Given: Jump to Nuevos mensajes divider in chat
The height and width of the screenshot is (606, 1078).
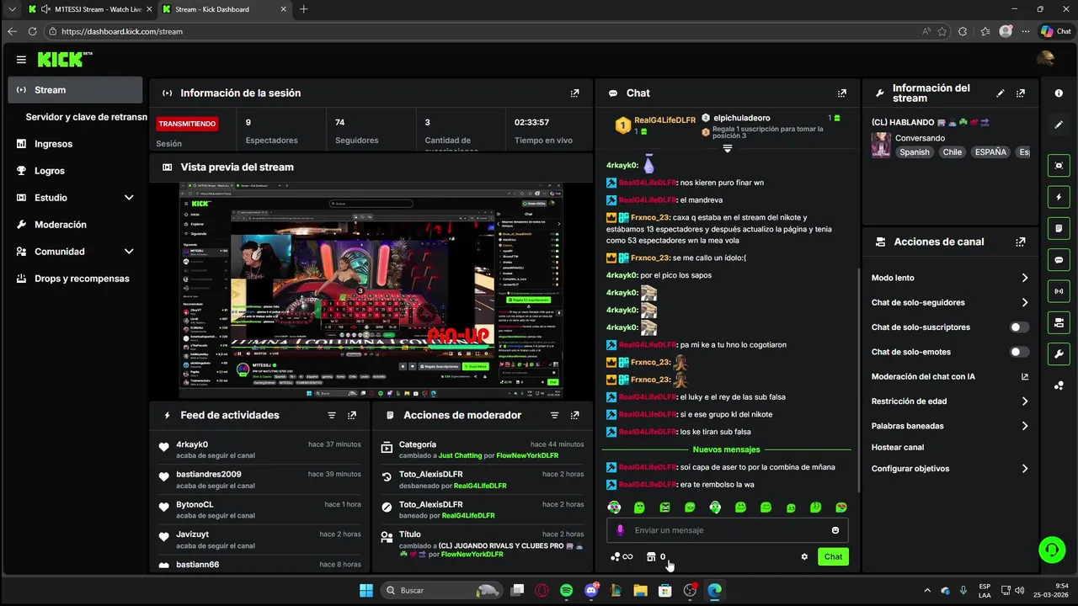Looking at the screenshot, I should click(x=726, y=449).
